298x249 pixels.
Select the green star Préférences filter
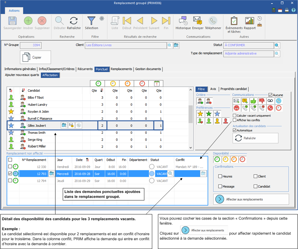pos(209,114)
